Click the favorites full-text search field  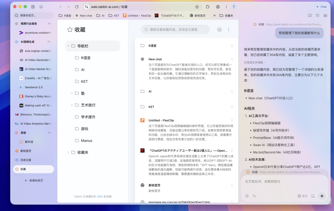point(175,30)
